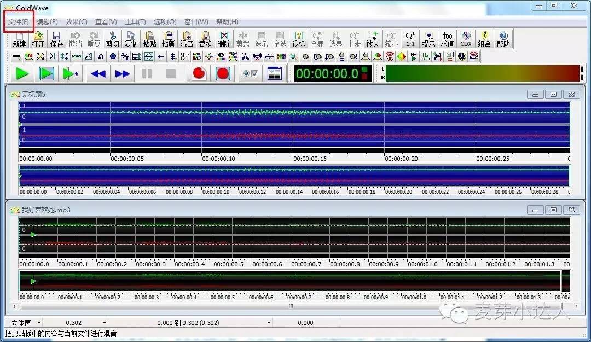Click the 放大 (Zoom in) magnifier icon

pos(373,39)
